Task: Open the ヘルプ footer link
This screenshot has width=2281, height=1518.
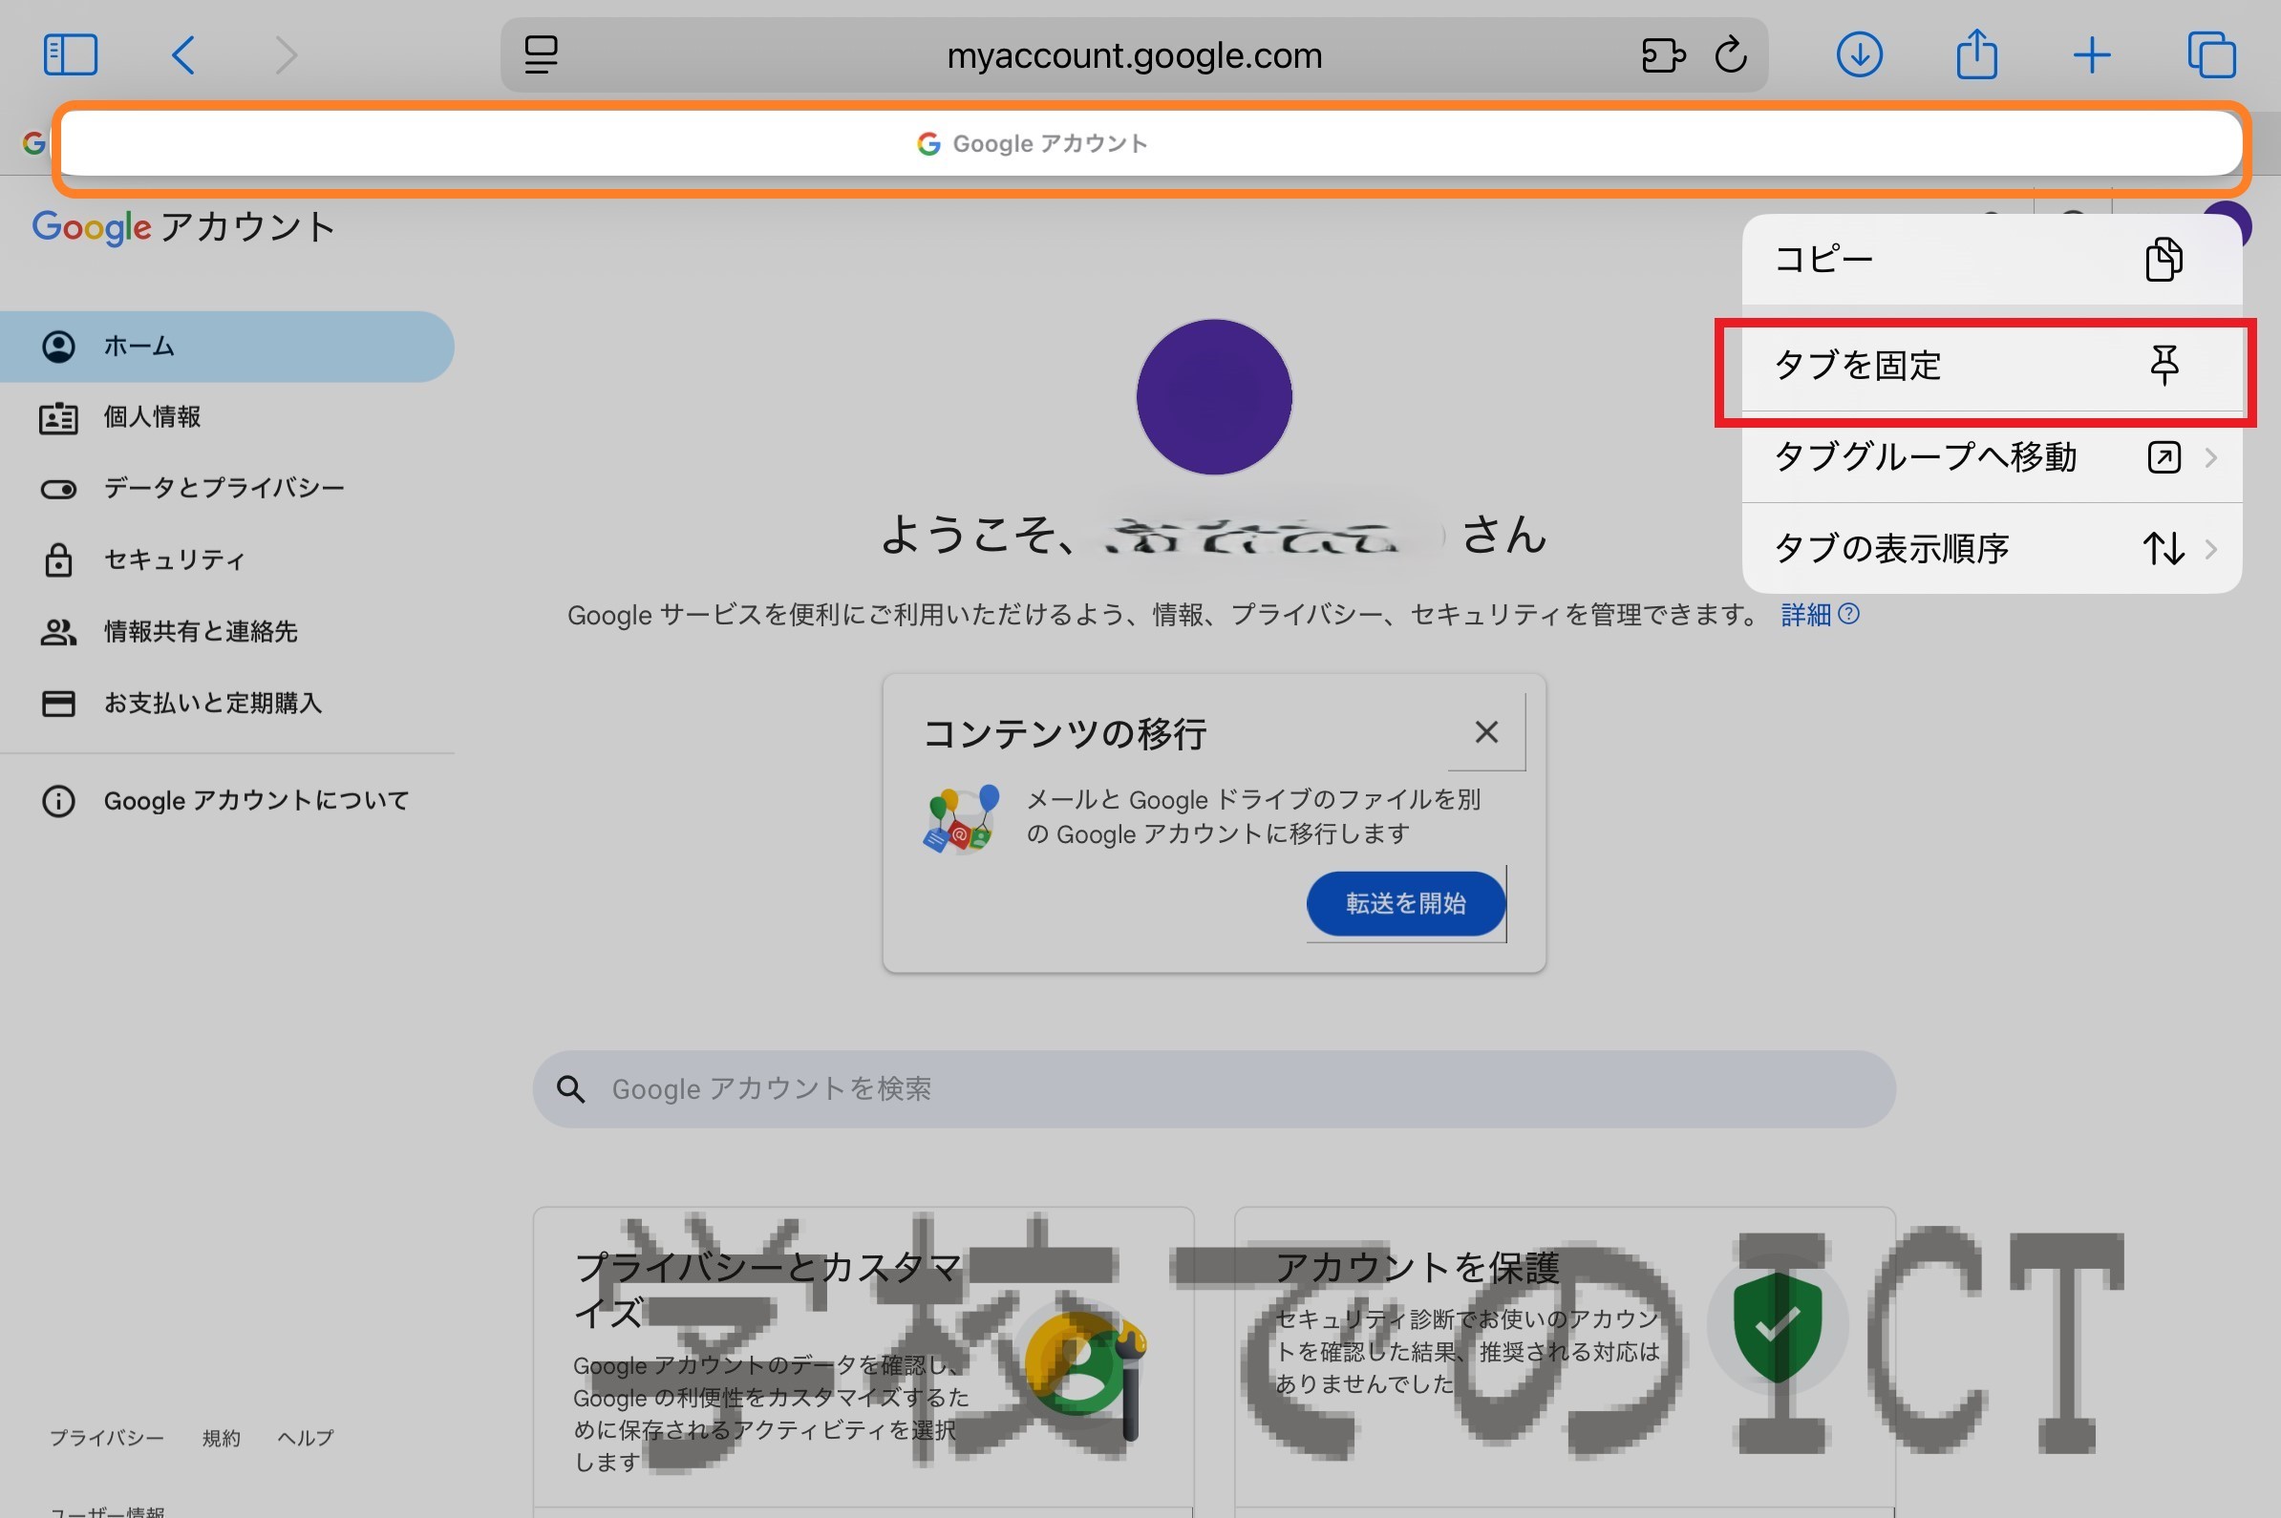Action: pyautogui.click(x=305, y=1438)
